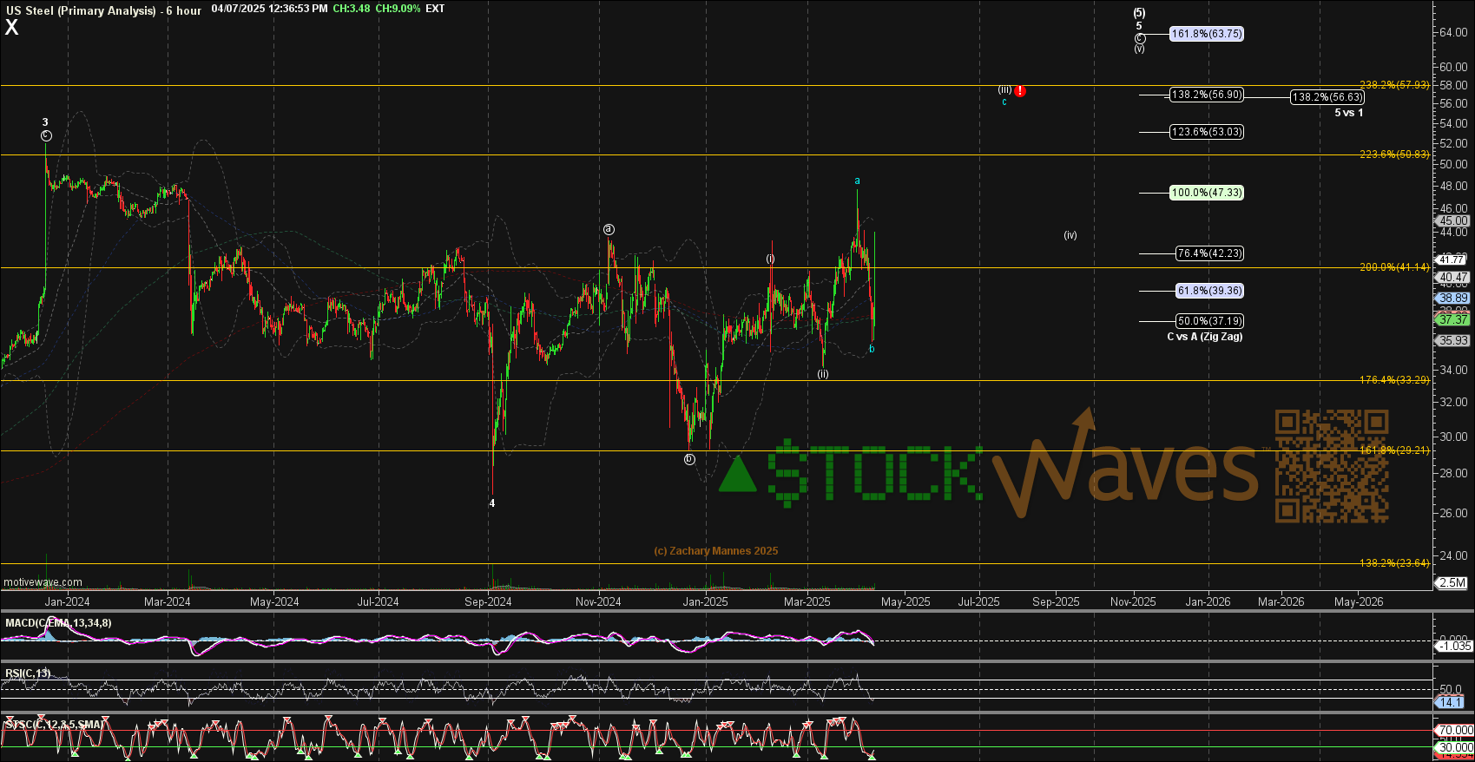Click the STSC stochastic study label
The width and height of the screenshot is (1475, 762).
[54, 724]
